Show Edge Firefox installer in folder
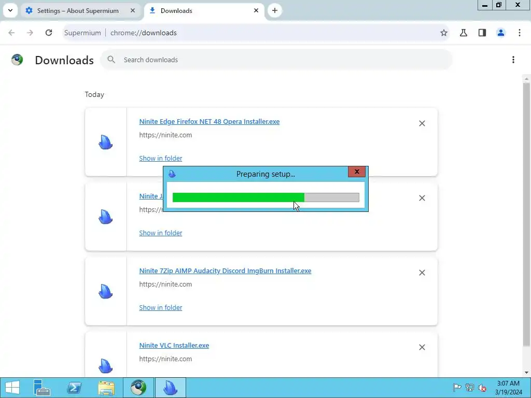Viewport: 531px width, 398px height. (x=161, y=159)
